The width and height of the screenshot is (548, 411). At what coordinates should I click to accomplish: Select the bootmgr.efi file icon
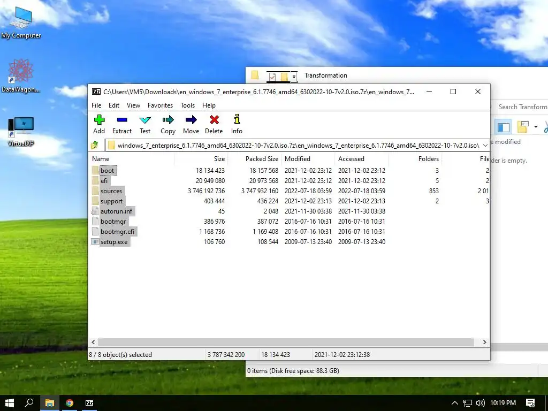(95, 231)
